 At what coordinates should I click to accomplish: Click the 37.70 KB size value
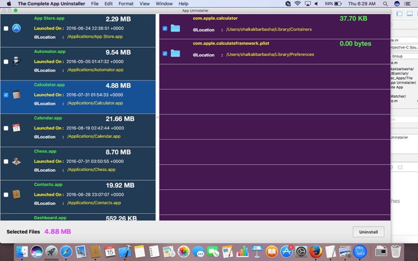click(353, 18)
